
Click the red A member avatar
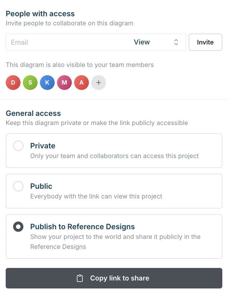click(x=82, y=83)
